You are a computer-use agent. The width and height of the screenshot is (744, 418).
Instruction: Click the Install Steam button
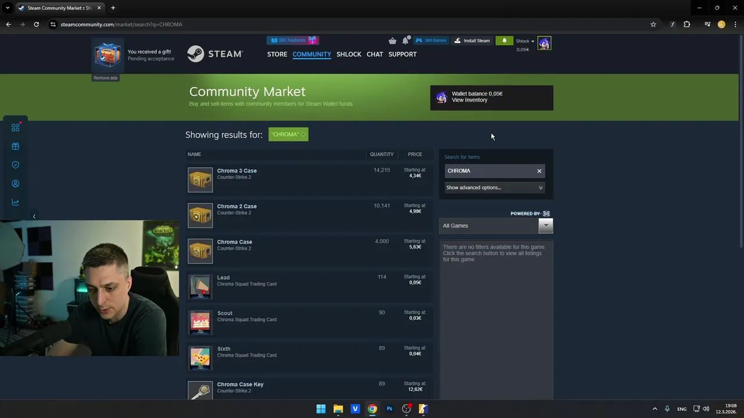(472, 41)
